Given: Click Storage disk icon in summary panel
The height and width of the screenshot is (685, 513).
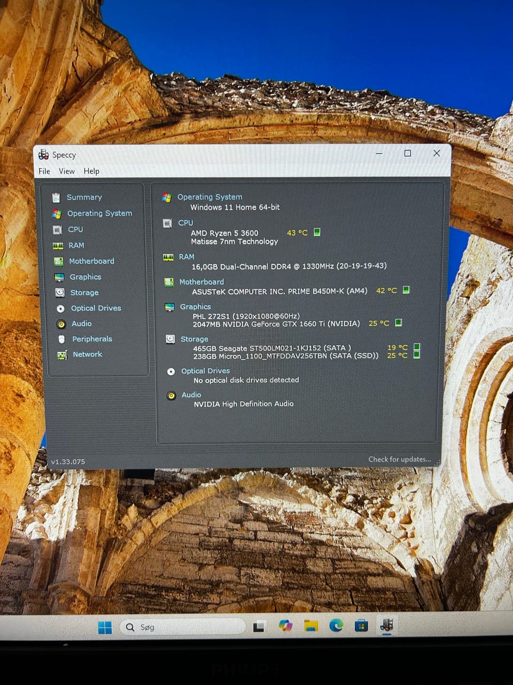Looking at the screenshot, I should [x=170, y=339].
